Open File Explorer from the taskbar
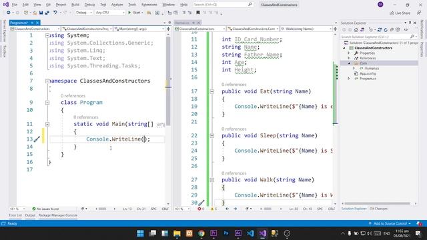 click(177, 233)
